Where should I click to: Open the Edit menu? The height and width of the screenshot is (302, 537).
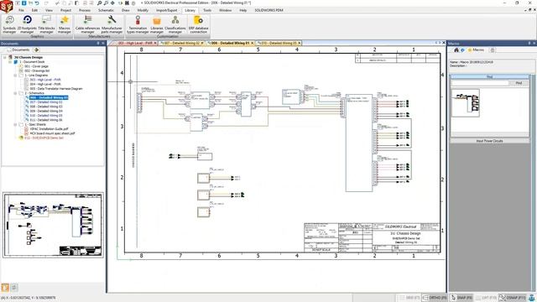(34, 10)
